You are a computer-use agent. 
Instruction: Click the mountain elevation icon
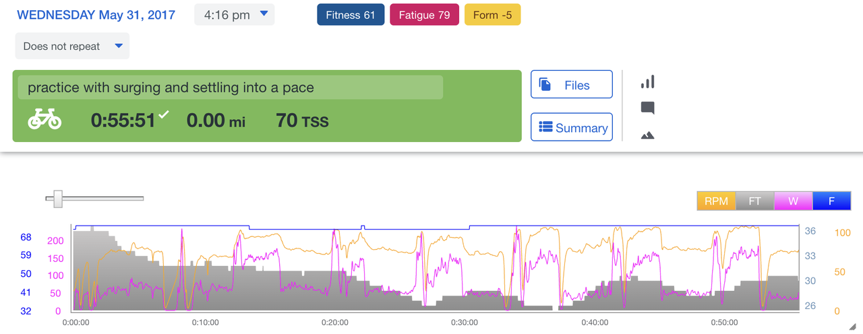pos(647,135)
